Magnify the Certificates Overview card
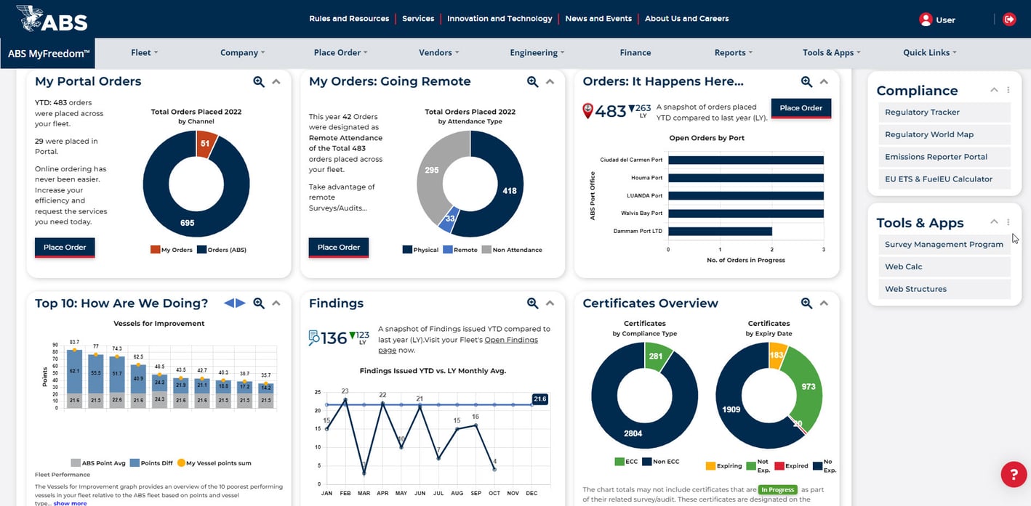Image resolution: width=1031 pixels, height=506 pixels. point(806,303)
